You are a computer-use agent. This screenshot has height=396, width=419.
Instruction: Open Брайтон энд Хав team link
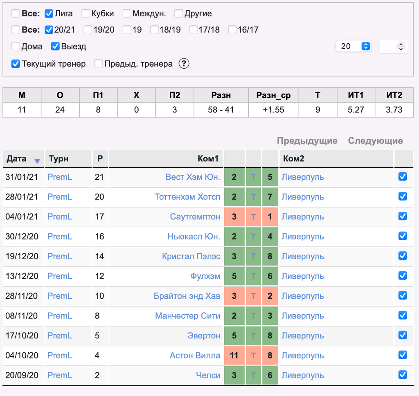point(187,295)
